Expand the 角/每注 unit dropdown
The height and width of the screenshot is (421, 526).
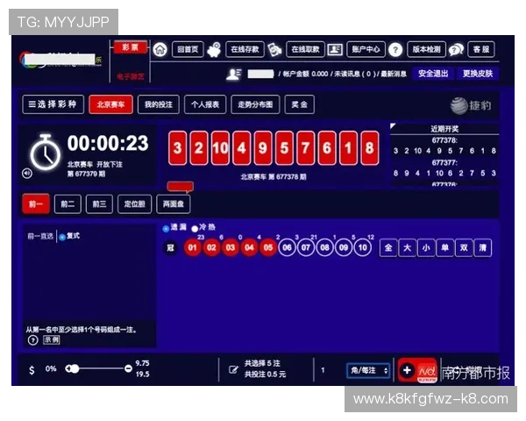coord(368,370)
